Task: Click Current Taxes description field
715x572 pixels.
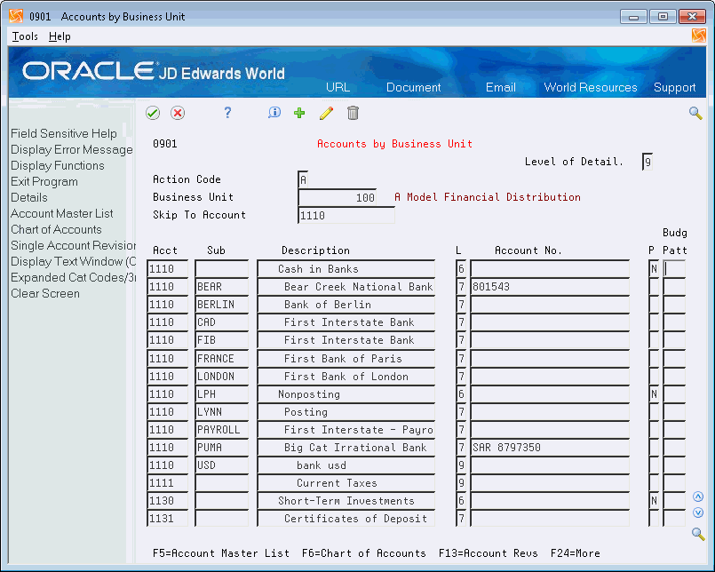Action: pos(346,483)
